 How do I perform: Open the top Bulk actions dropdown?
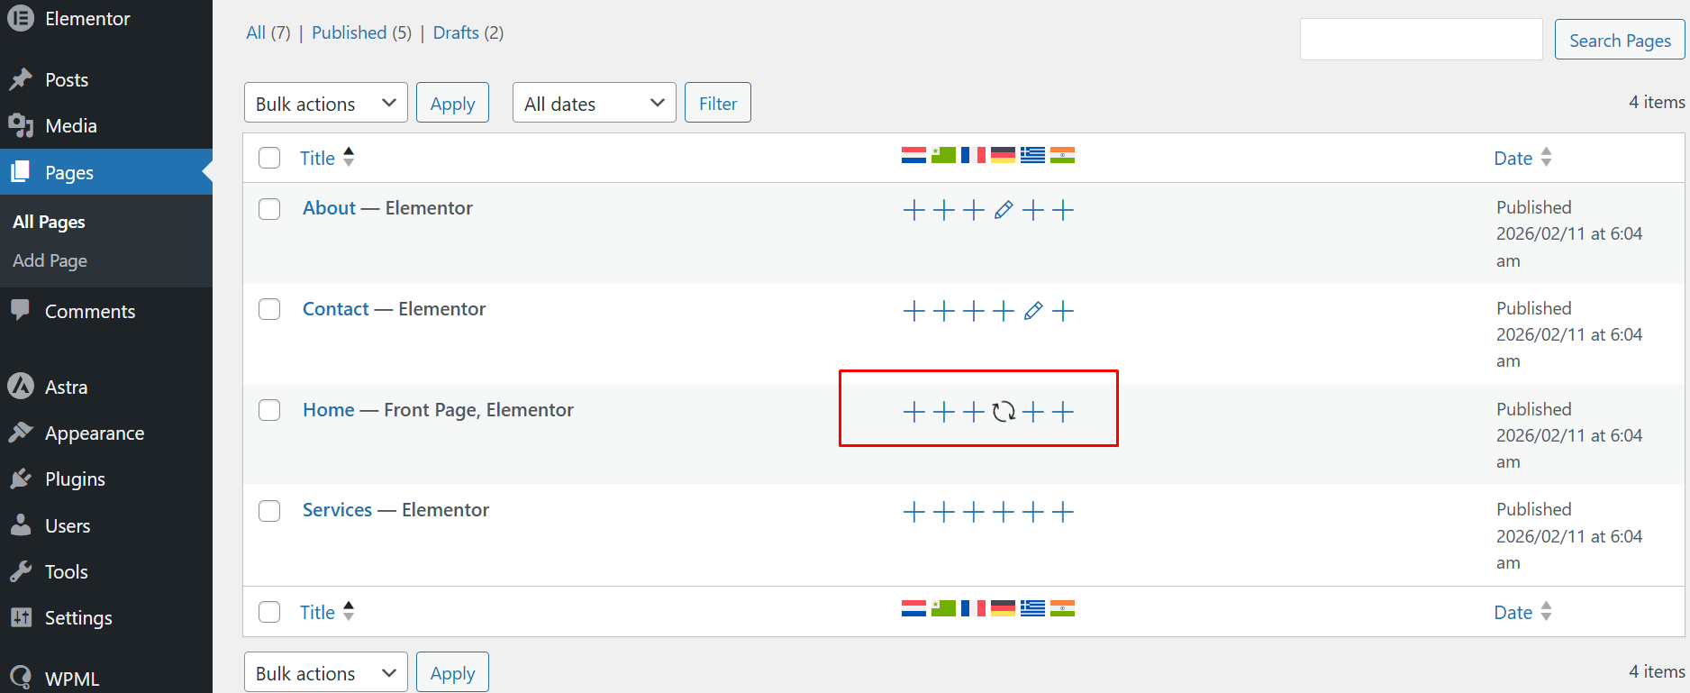(x=325, y=103)
